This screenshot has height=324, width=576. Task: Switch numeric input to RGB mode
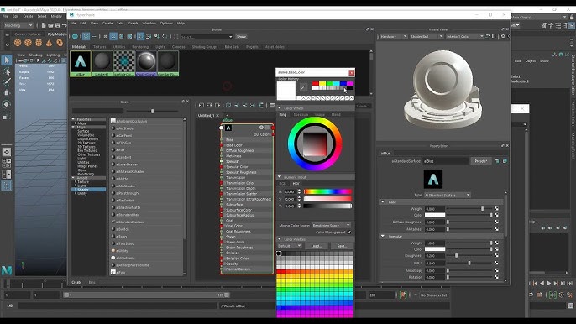click(282, 183)
